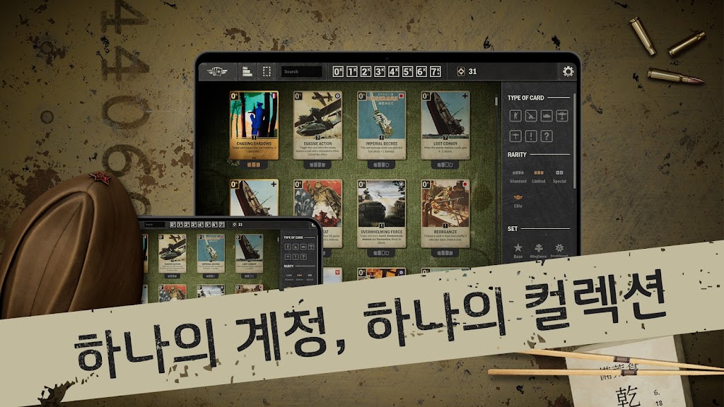The image size is (724, 407).
Task: Open Evasive Action card on the phone
Action: (173, 254)
